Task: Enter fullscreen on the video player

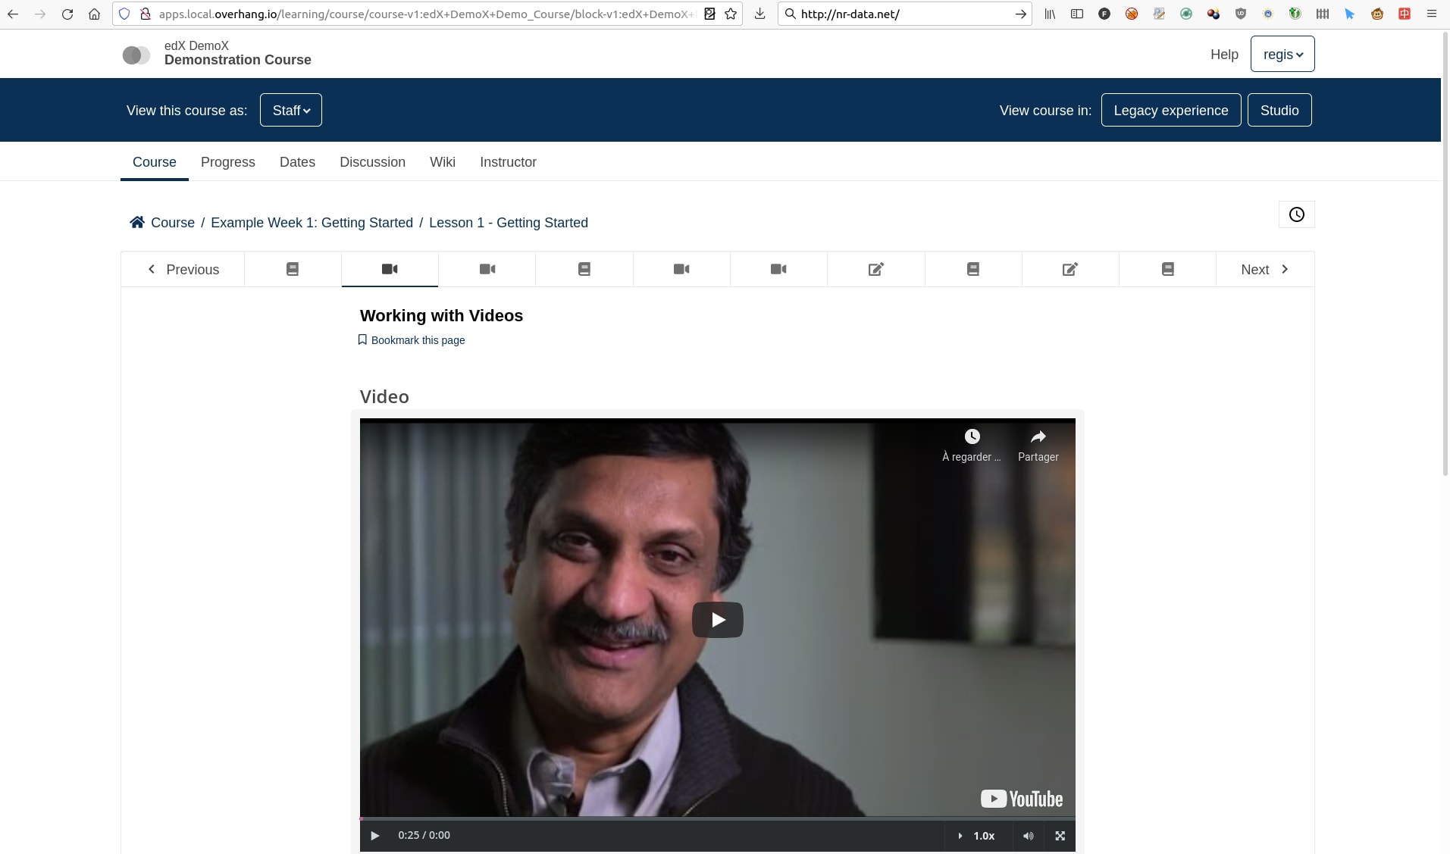Action: 1060,836
